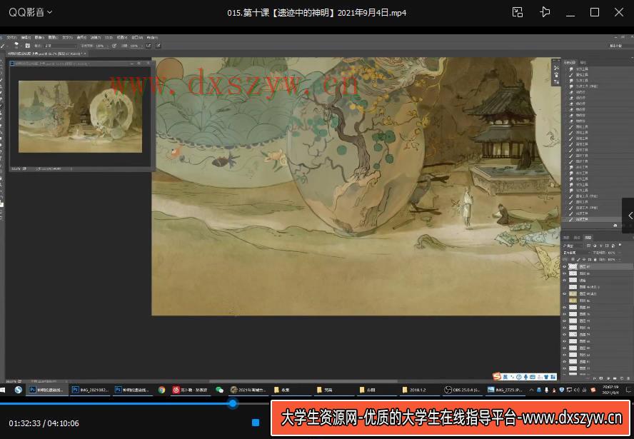
Task: Click the Brush tool preset icon in options bar
Action: (x=2, y=46)
